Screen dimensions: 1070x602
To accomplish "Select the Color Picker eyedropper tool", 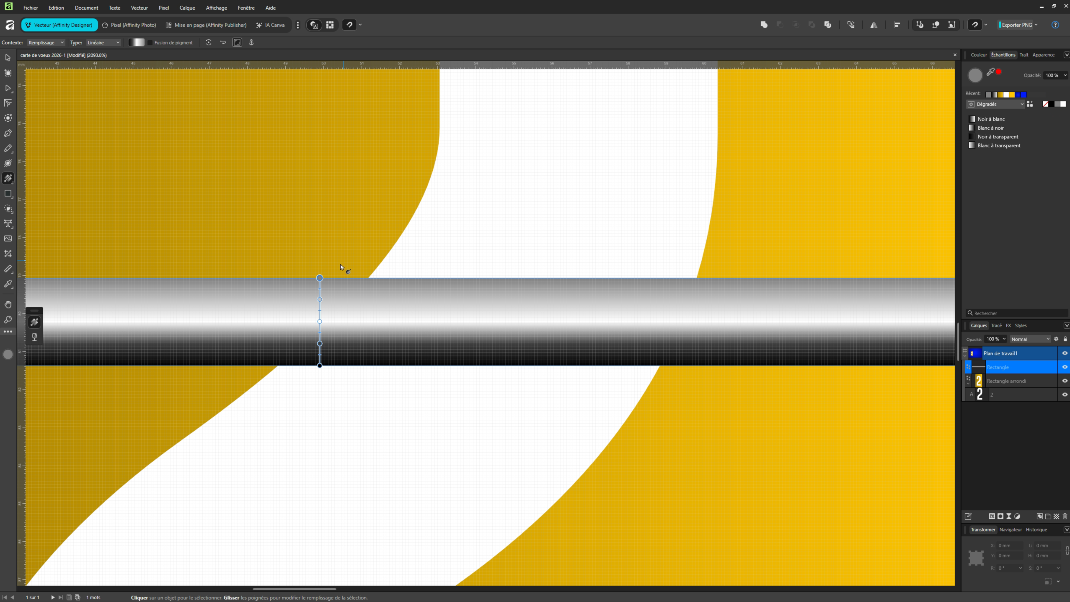I will (8, 284).
